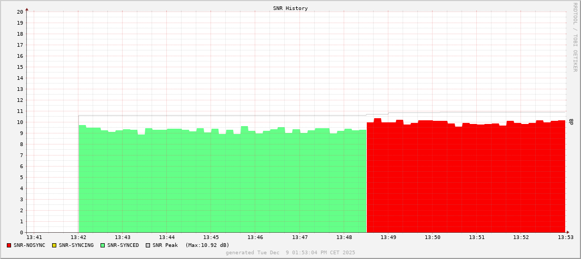Click the 13:45 time axis label
Image resolution: width=581 pixels, height=259 pixels.
coord(211,237)
